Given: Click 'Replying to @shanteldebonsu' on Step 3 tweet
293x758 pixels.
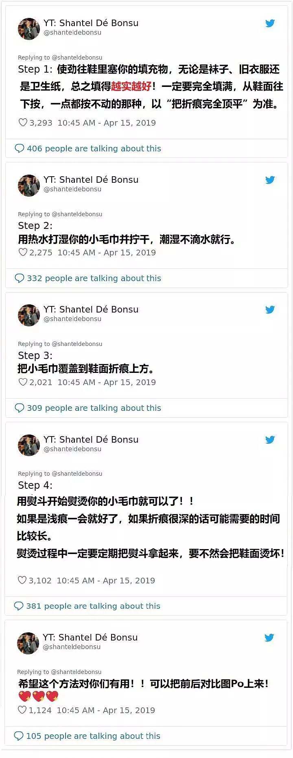Looking at the screenshot, I should click(60, 344).
